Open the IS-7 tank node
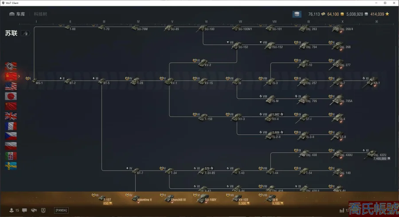The width and height of the screenshot is (399, 217). (339, 82)
